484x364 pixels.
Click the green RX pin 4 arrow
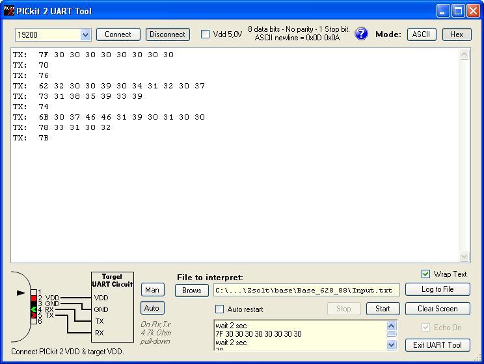[x=34, y=309]
